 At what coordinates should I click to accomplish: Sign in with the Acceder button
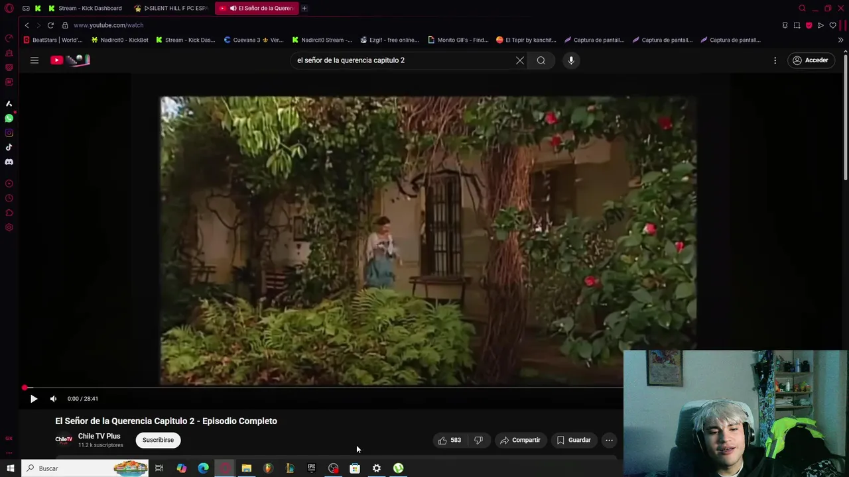click(811, 60)
